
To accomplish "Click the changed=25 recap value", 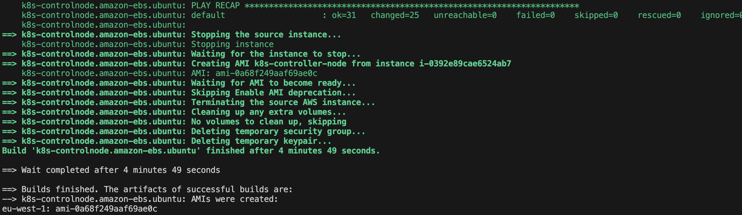I will pyautogui.click(x=395, y=15).
